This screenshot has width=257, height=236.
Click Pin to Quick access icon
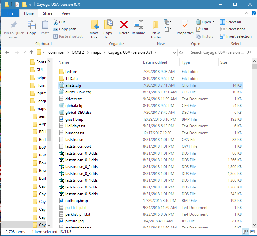click(x=14, y=25)
